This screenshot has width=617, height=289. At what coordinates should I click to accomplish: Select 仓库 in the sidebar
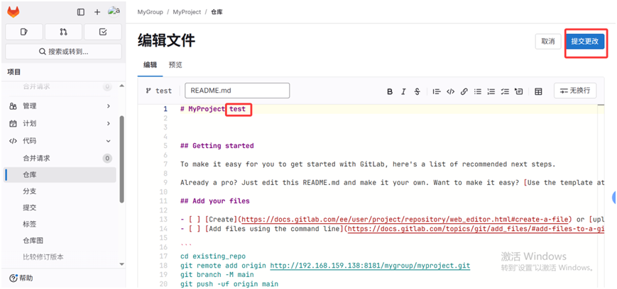point(60,175)
